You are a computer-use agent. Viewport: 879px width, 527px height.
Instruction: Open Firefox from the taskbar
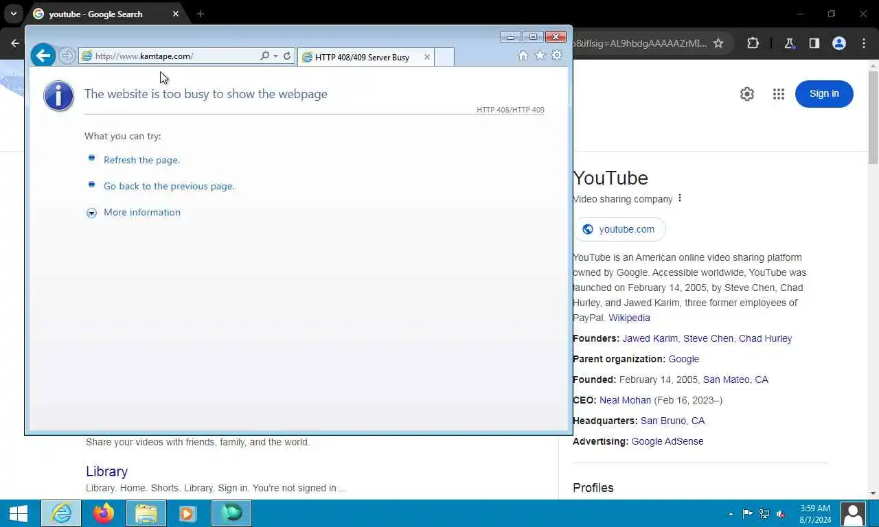104,513
